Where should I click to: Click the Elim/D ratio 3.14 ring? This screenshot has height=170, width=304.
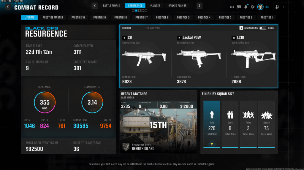[x=92, y=102]
